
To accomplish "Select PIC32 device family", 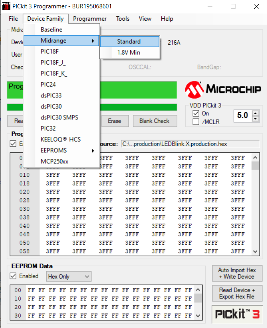I will (61, 128).
